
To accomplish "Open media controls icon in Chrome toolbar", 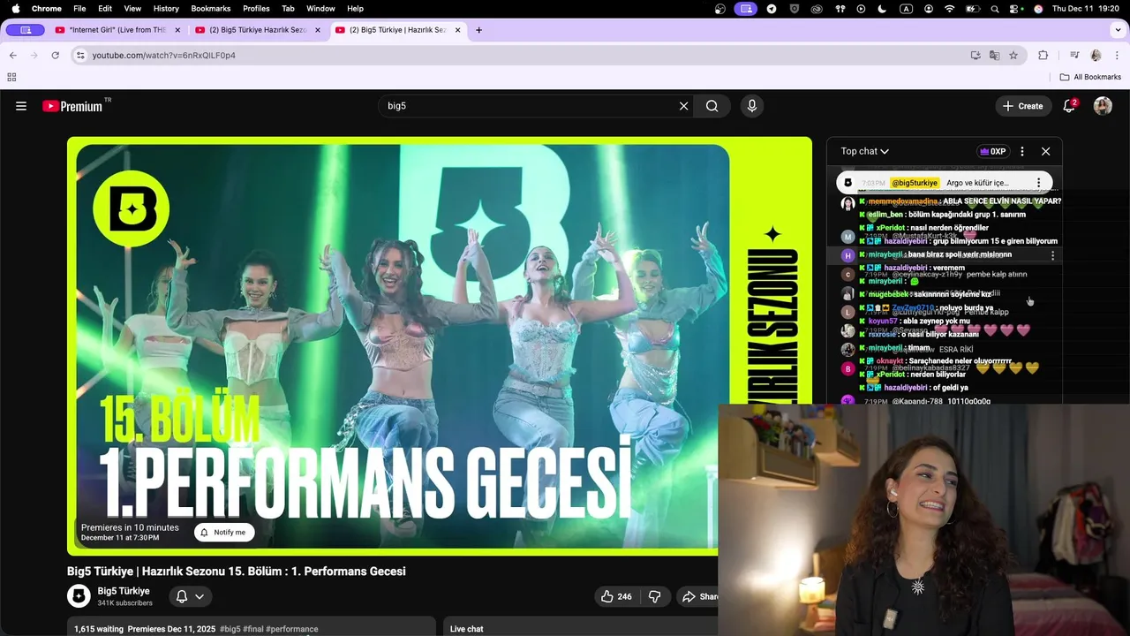I will (x=1074, y=55).
